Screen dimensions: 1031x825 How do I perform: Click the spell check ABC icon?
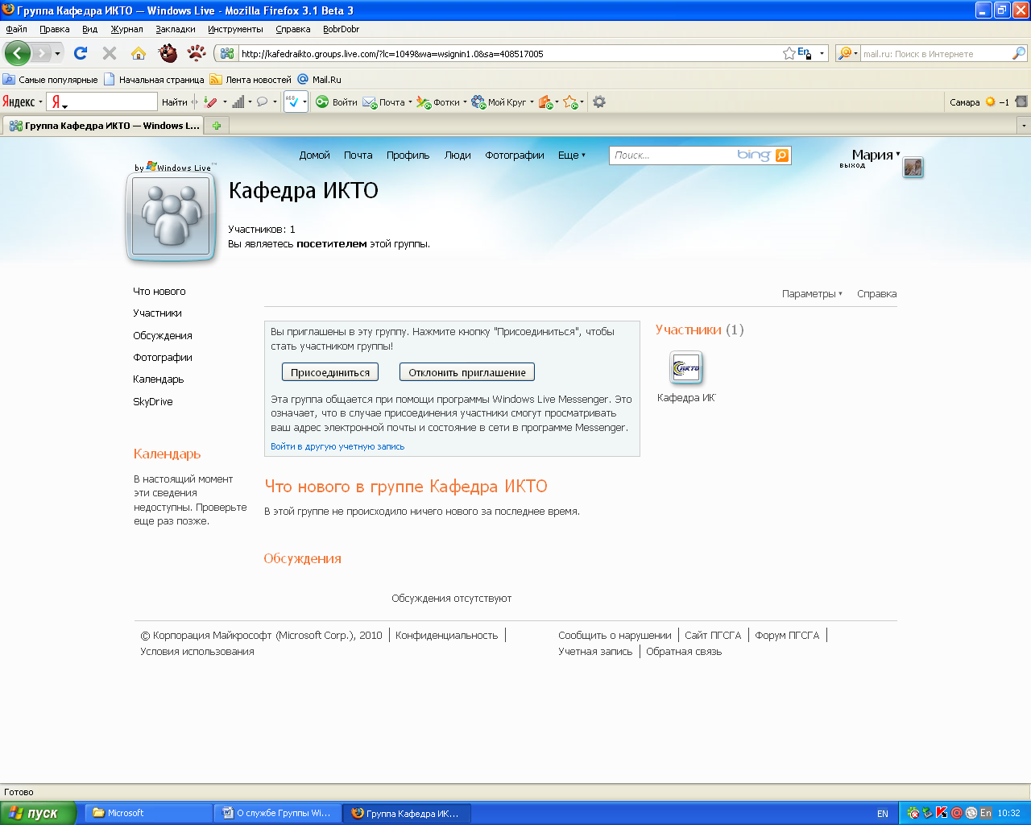(x=292, y=102)
